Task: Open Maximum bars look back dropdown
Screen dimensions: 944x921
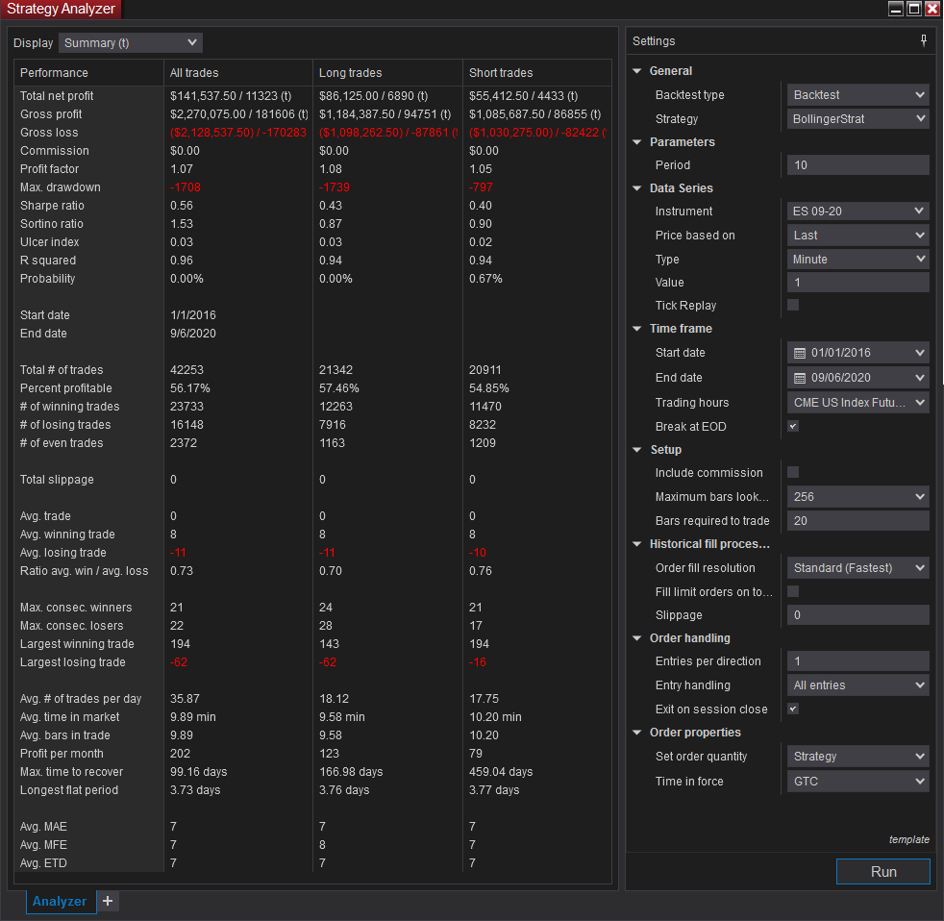Action: coord(857,497)
